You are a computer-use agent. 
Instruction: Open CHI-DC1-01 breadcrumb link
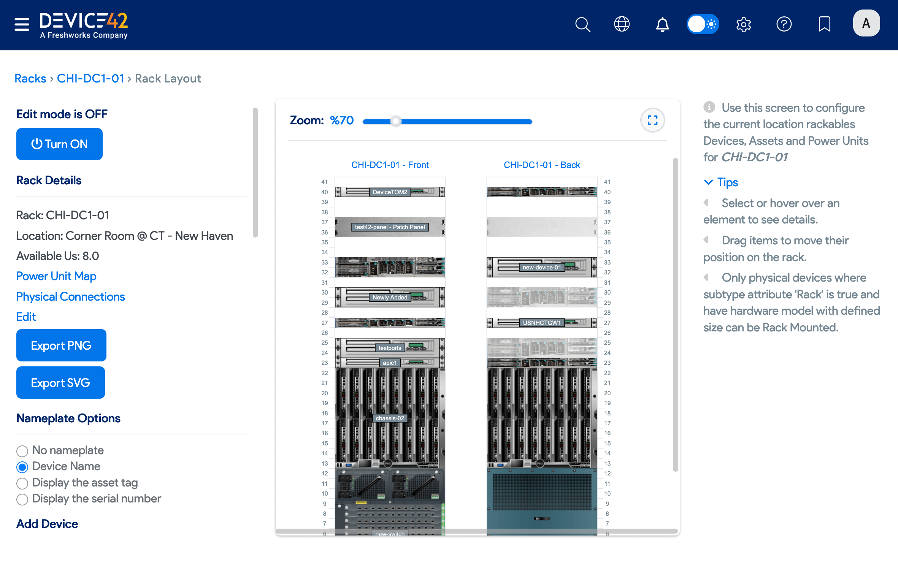pyautogui.click(x=90, y=78)
